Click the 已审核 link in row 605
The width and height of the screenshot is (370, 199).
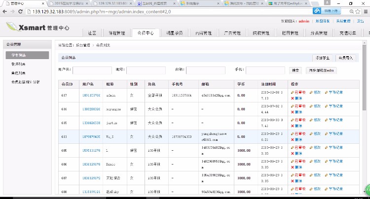[300, 147]
